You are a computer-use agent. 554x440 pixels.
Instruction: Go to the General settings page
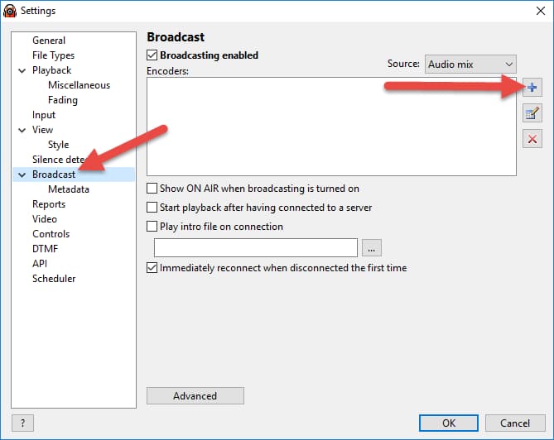[49, 41]
